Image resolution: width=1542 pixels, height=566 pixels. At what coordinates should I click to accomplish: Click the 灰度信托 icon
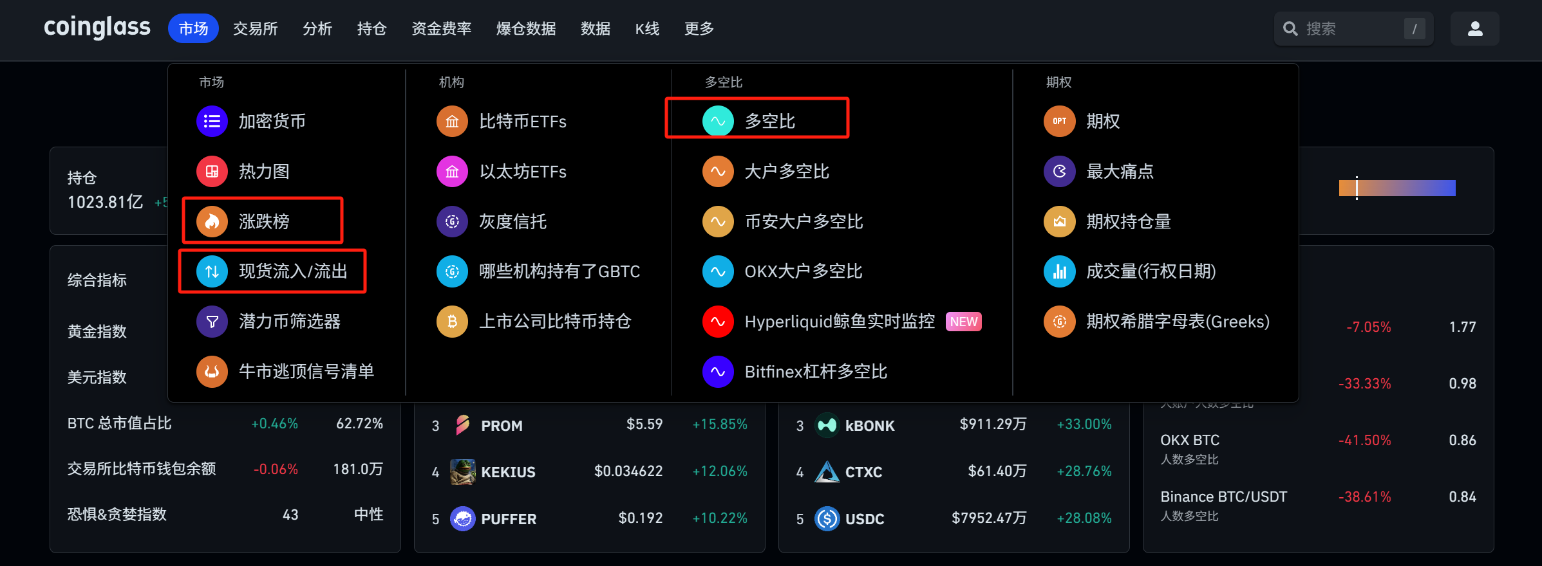point(452,221)
